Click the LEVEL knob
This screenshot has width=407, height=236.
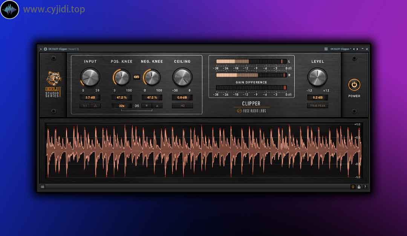tap(317, 77)
